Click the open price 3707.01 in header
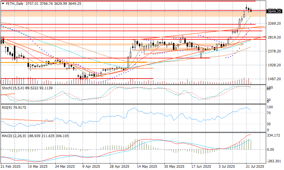This screenshot has width=284, height=170. [x=32, y=4]
